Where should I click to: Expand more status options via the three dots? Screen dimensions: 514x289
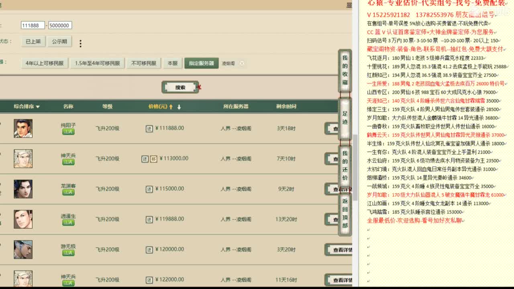point(80,43)
